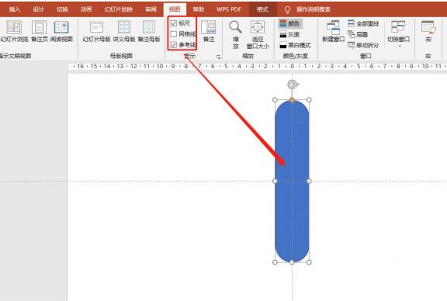This screenshot has width=447, height=301.
Task: Click Fit to Window (适应窗口大小)
Action: [258, 34]
